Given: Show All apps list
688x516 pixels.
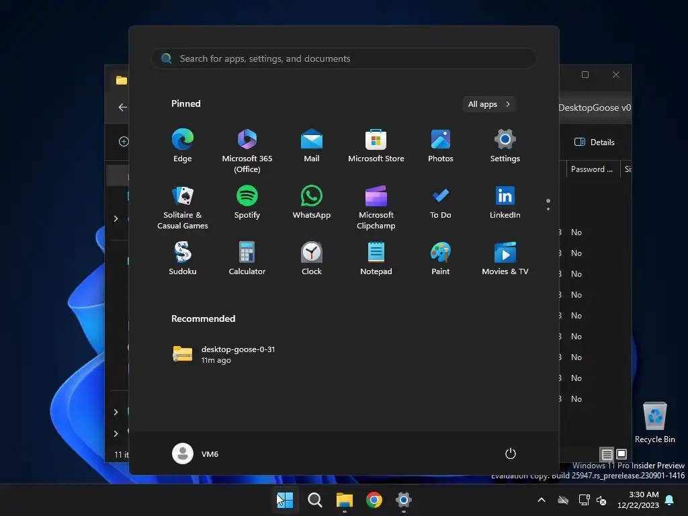Looking at the screenshot, I should pyautogui.click(x=489, y=104).
